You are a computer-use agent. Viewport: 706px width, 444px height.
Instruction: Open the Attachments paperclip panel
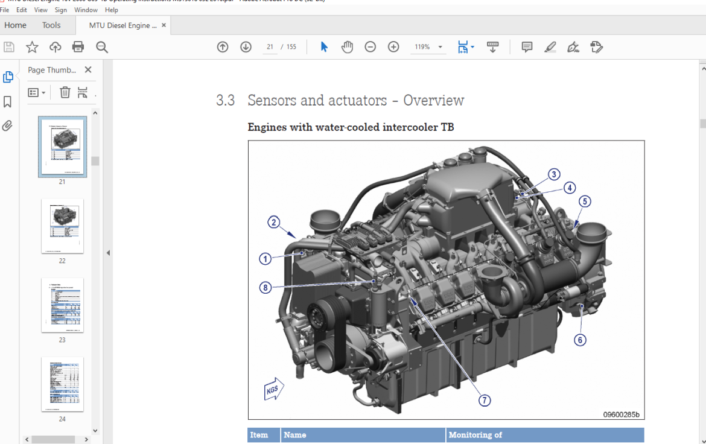[x=8, y=125]
